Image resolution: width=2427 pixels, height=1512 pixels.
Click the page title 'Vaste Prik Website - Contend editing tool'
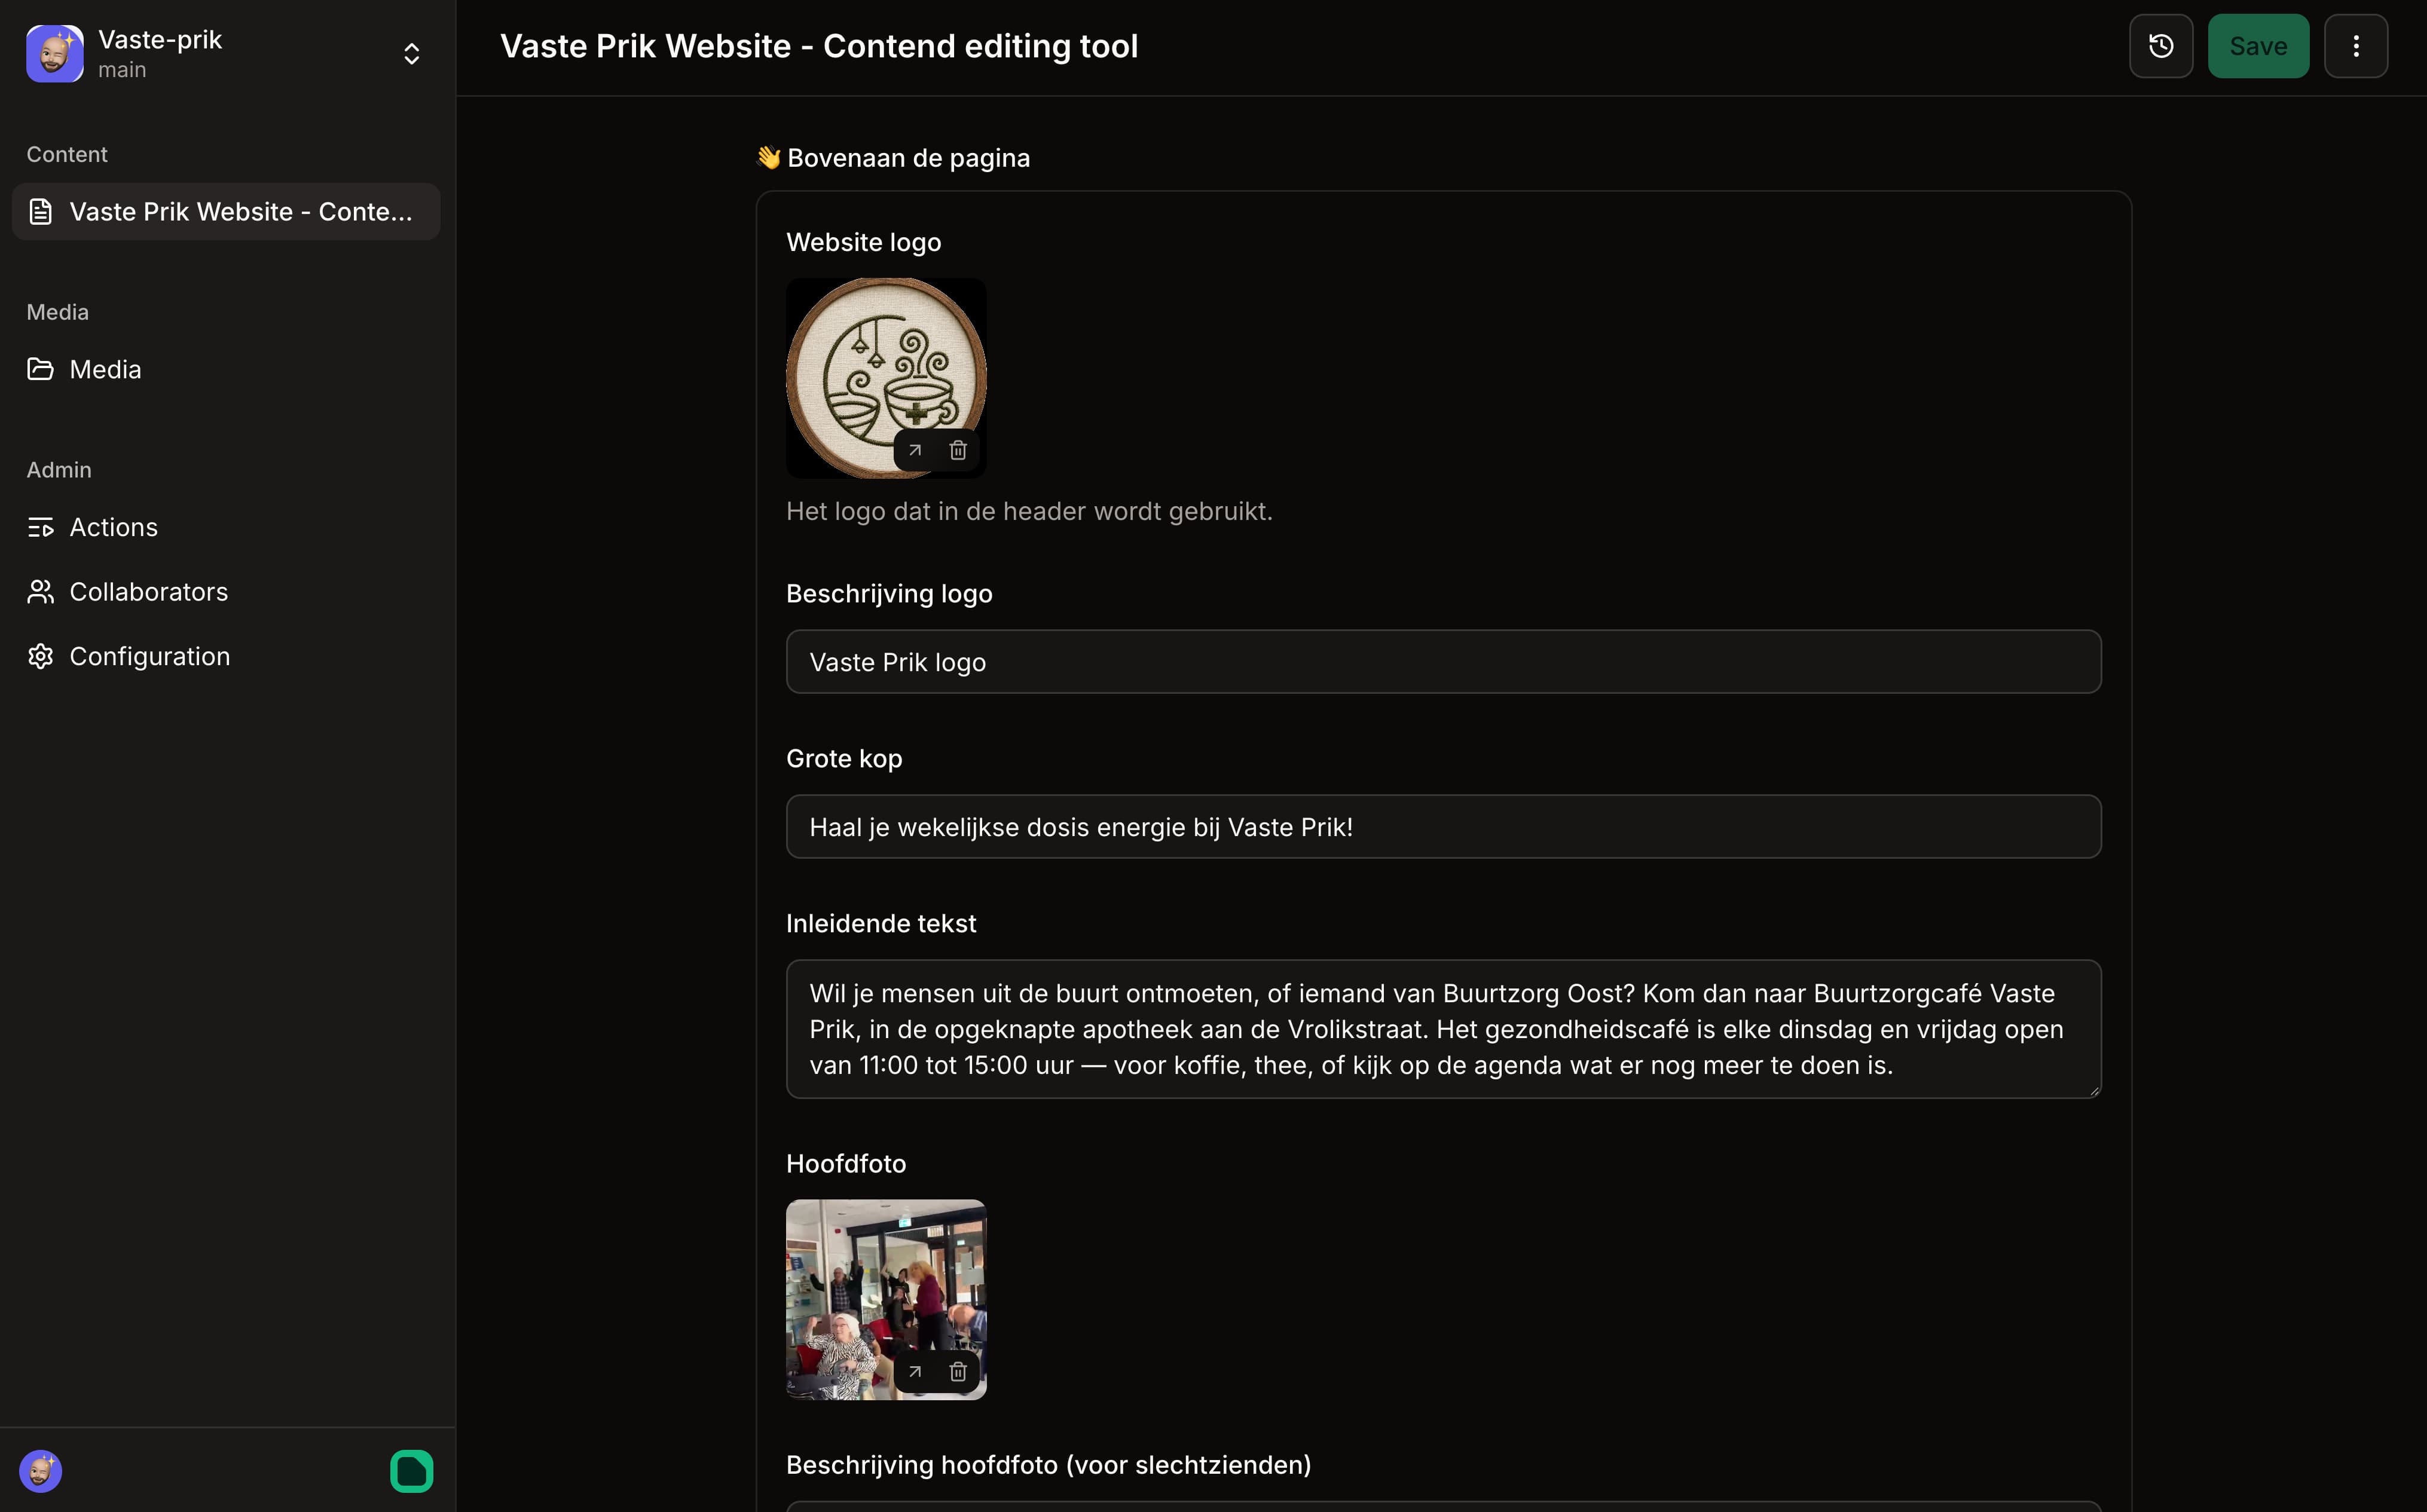click(x=819, y=46)
